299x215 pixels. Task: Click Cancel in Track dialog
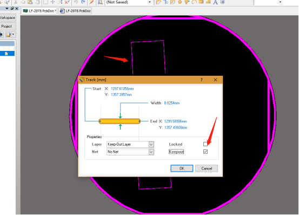click(207, 168)
